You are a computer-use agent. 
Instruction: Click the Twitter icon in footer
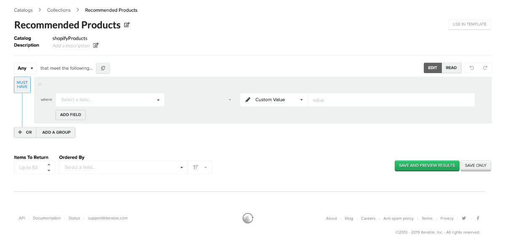tap(464, 218)
